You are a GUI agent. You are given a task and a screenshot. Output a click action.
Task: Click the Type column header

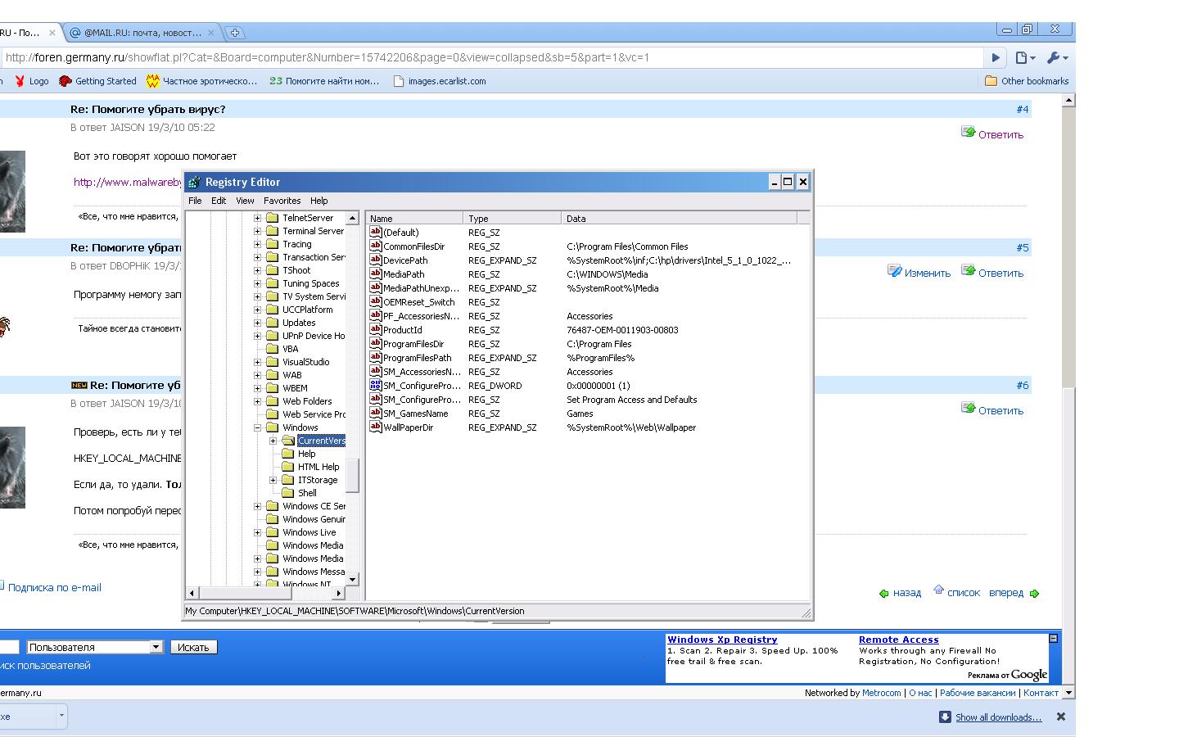(x=513, y=219)
